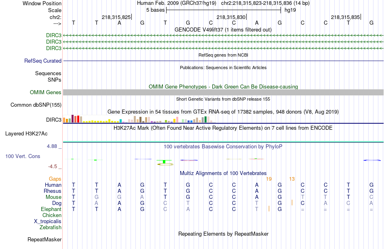The image size is (384, 249).
Task: Select the Scale label
Action: pyautogui.click(x=55, y=10)
